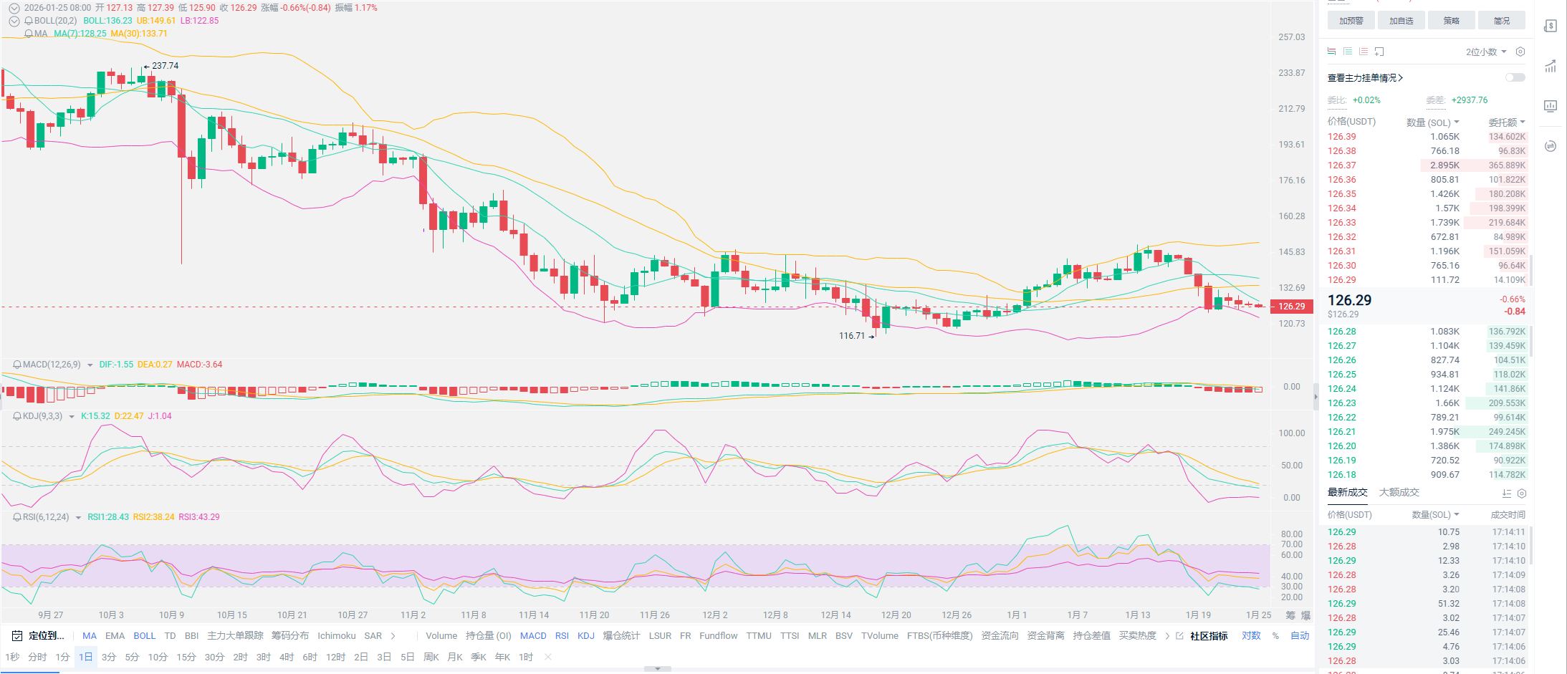Open the 2位小数 decimal dropdown
The height and width of the screenshot is (674, 1567).
1486,52
